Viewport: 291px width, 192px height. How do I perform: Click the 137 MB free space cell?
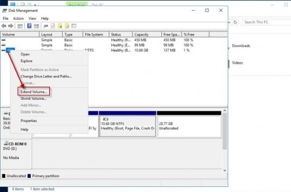point(169,50)
